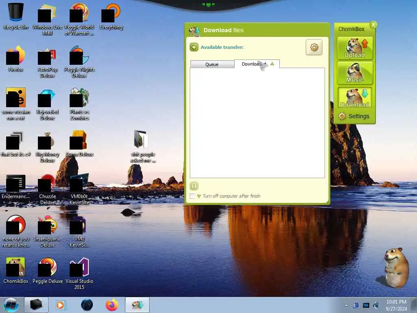Open the media player taskbar icon
This screenshot has width=417, height=313.
60,305
